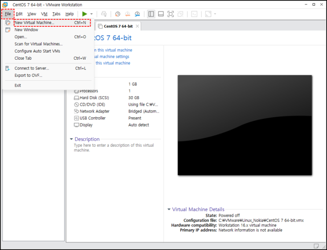Viewport: 327px width, 250px height.
Task: Click the VMware Workstation title bar logo
Action: click(x=5, y=4)
